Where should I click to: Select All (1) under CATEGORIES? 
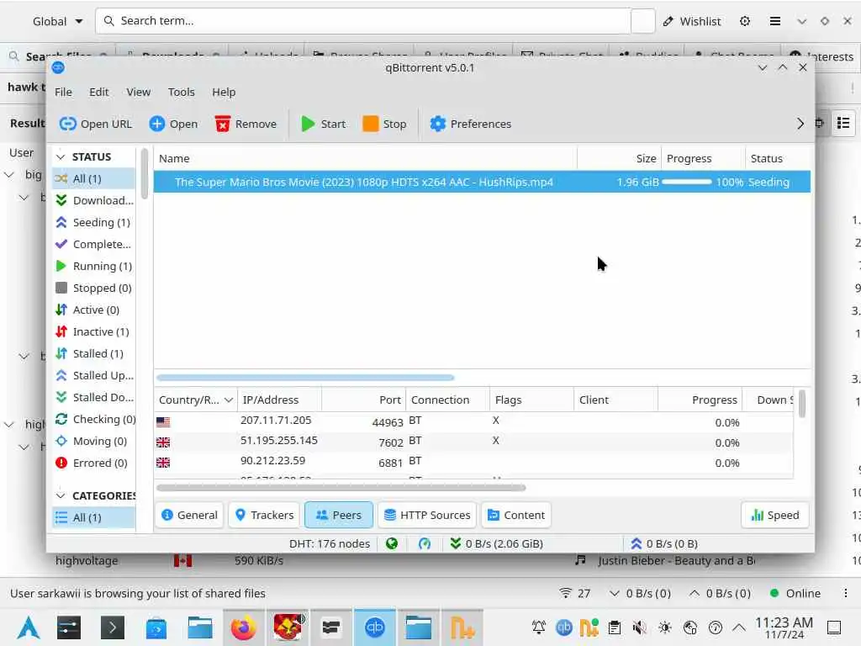(94, 518)
